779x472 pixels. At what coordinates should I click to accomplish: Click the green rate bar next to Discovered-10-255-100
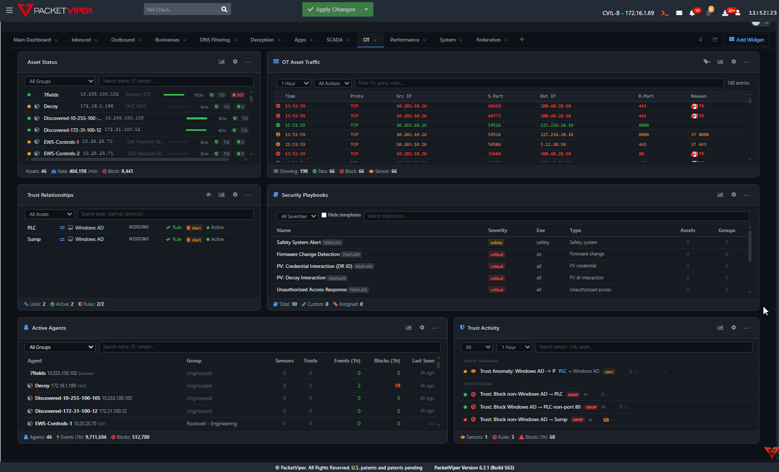[x=196, y=118]
